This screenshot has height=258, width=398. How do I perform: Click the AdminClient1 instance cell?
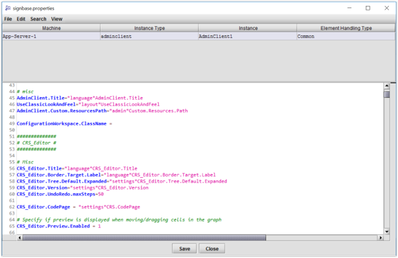[x=247, y=36]
